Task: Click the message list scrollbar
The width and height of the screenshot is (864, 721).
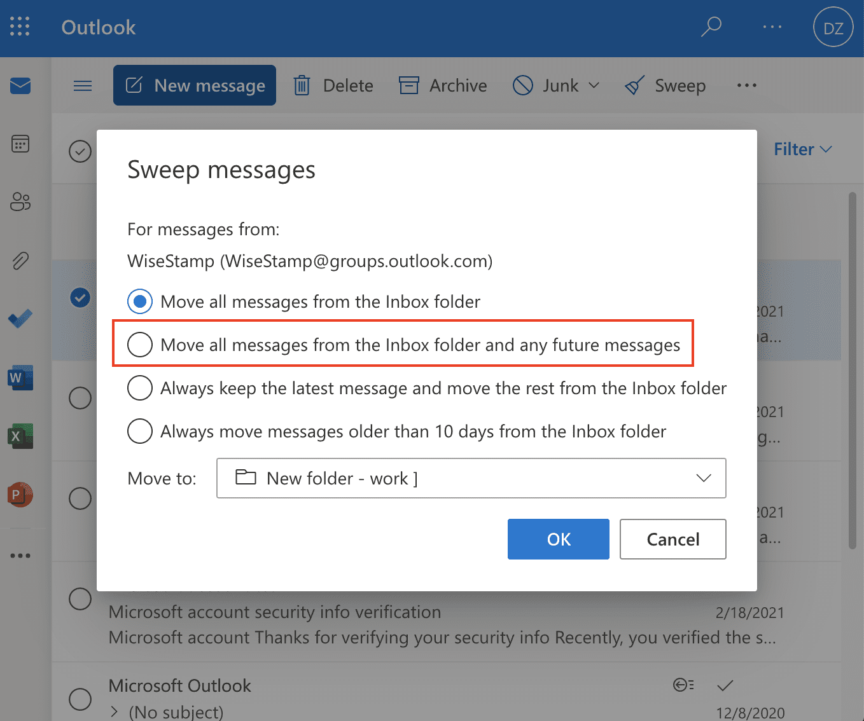Action: click(853, 369)
